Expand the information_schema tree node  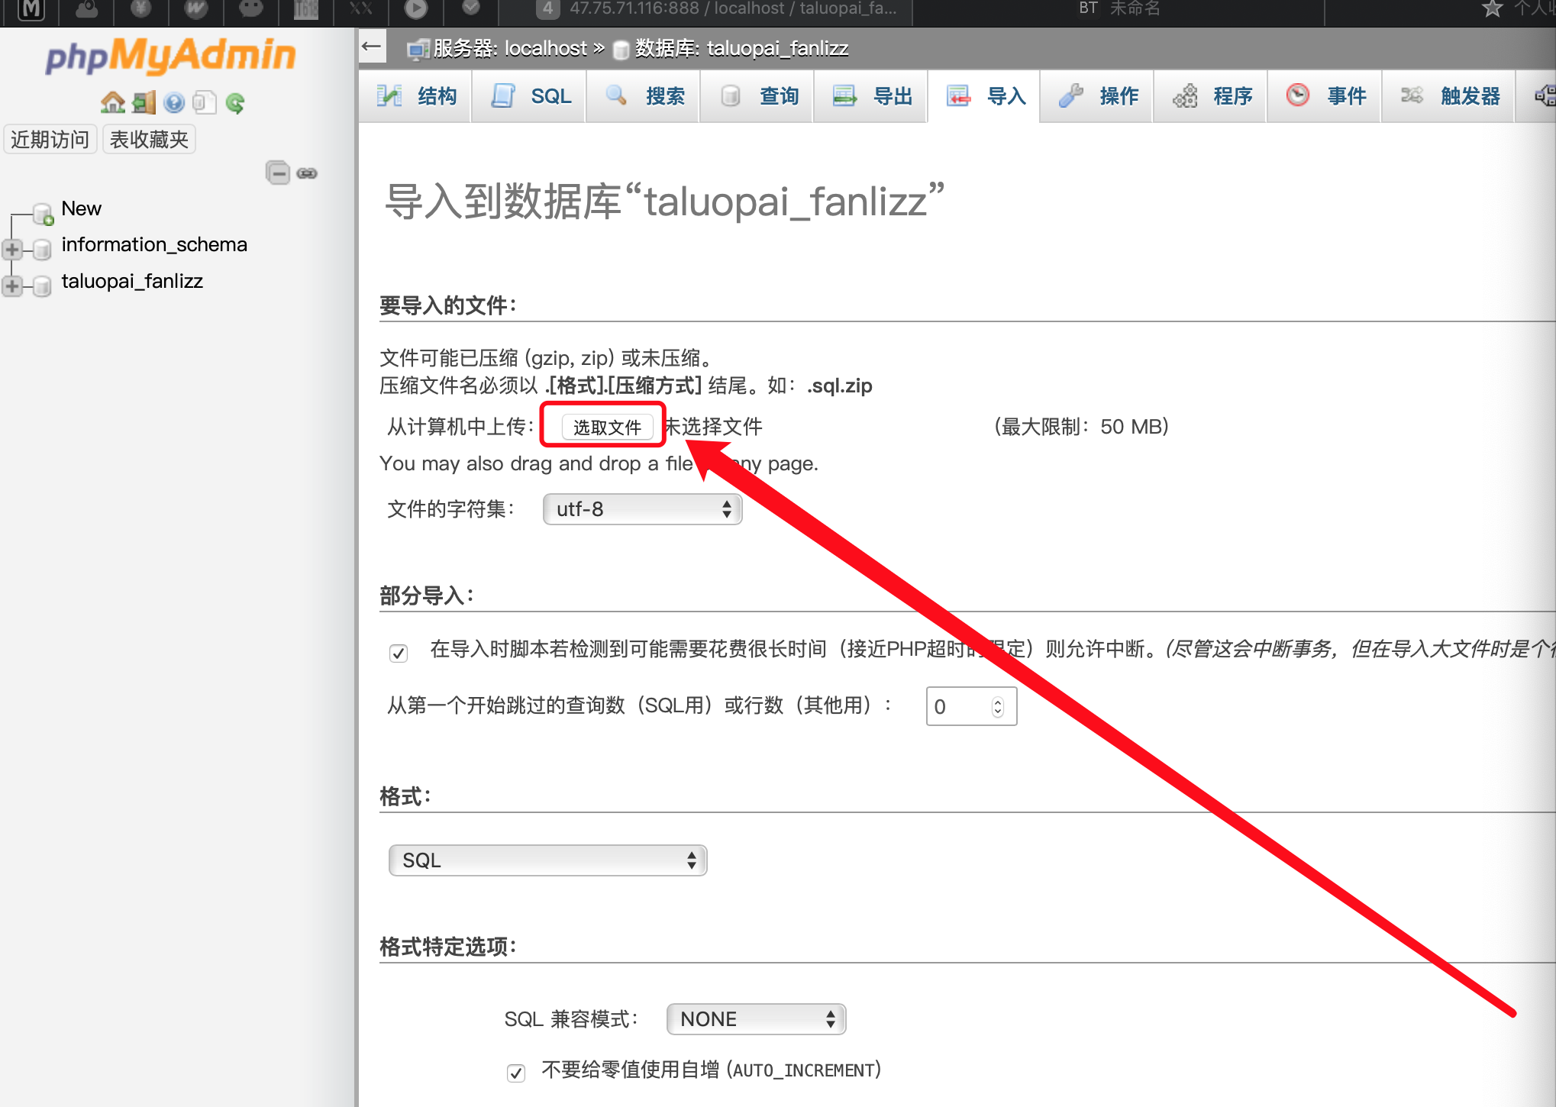(x=12, y=249)
